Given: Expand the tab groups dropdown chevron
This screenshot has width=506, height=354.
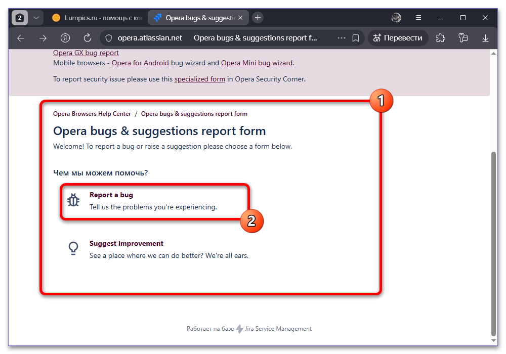Looking at the screenshot, I should coord(36,18).
